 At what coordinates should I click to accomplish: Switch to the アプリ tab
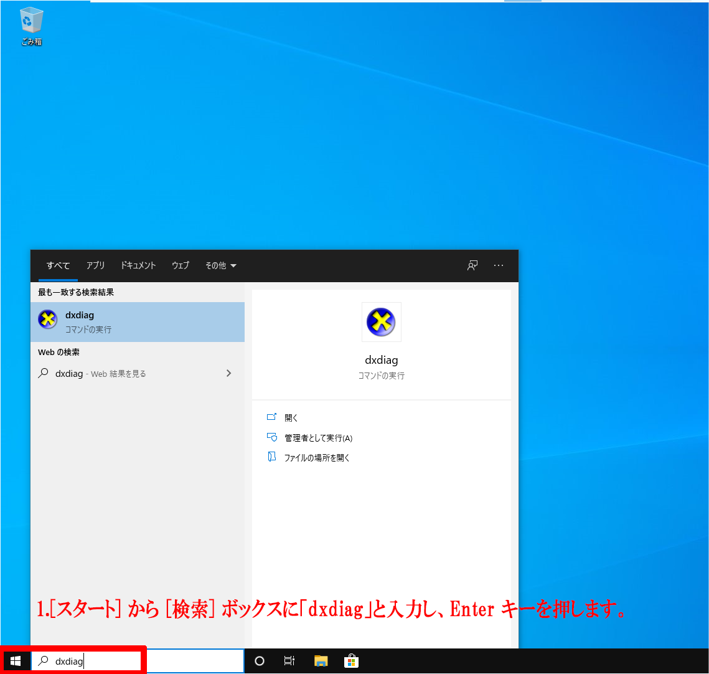click(x=96, y=265)
